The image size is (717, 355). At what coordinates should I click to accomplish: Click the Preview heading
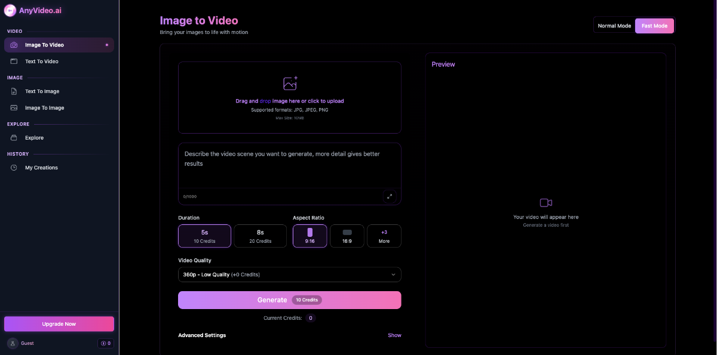coord(443,64)
